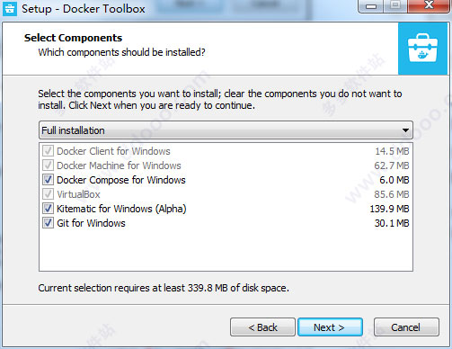Return to previous page with Back button
The image size is (452, 349).
262,327
